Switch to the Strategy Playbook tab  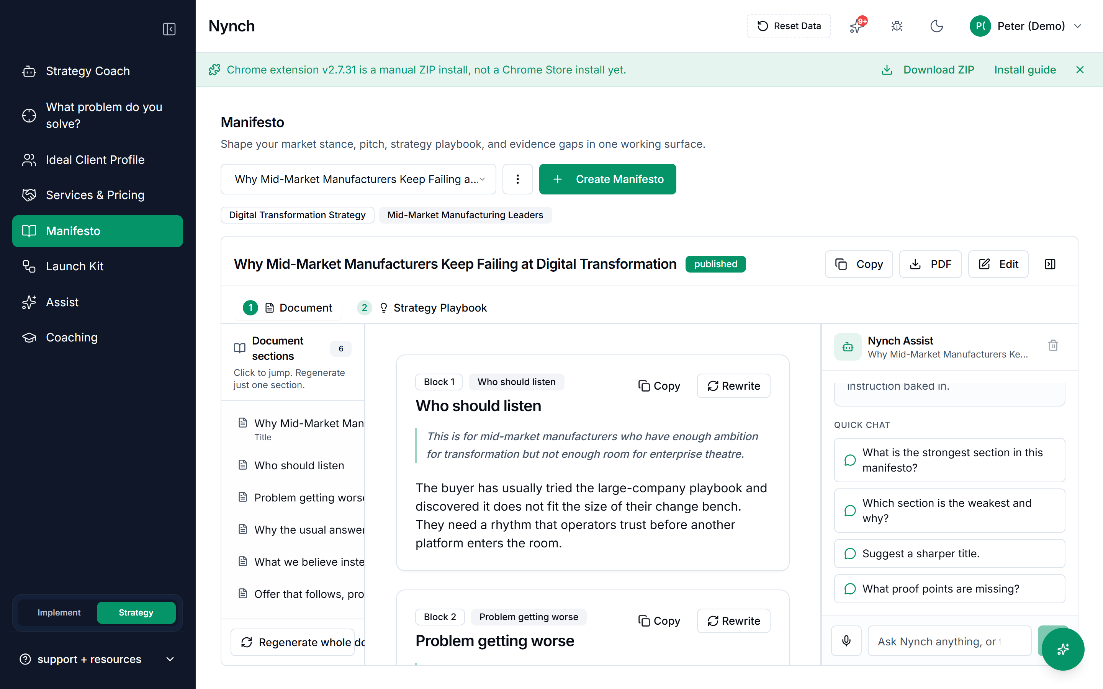point(422,308)
